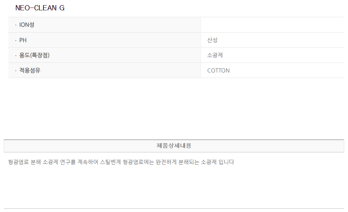Click the bullet dot before 용도(특장점)
The image size is (348, 212).
click(x=16, y=56)
